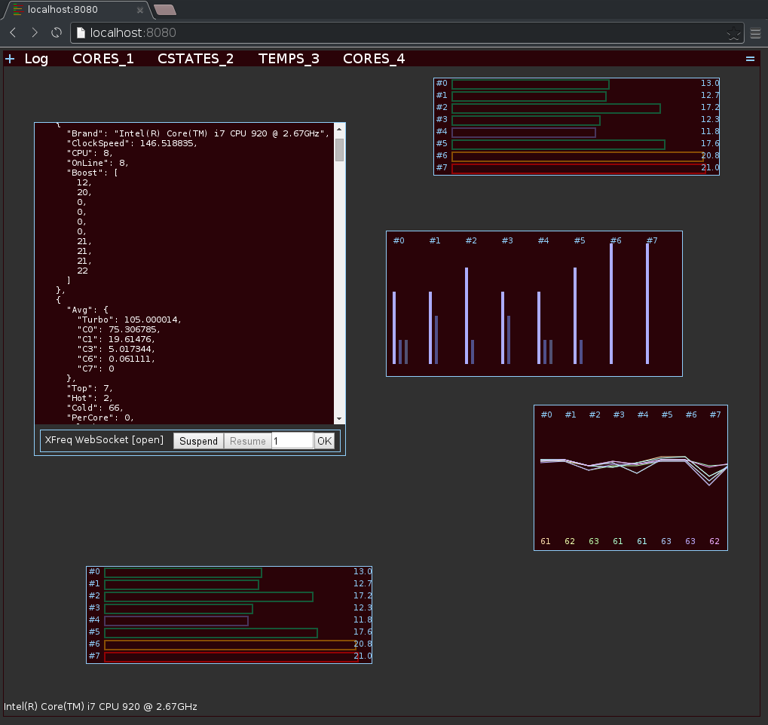Click the log scrollbar's down arrow
Image resolution: width=768 pixels, height=725 pixels.
(339, 418)
